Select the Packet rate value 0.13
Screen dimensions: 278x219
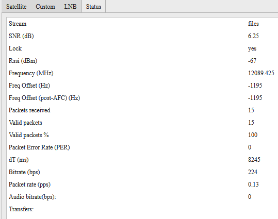coord(253,184)
